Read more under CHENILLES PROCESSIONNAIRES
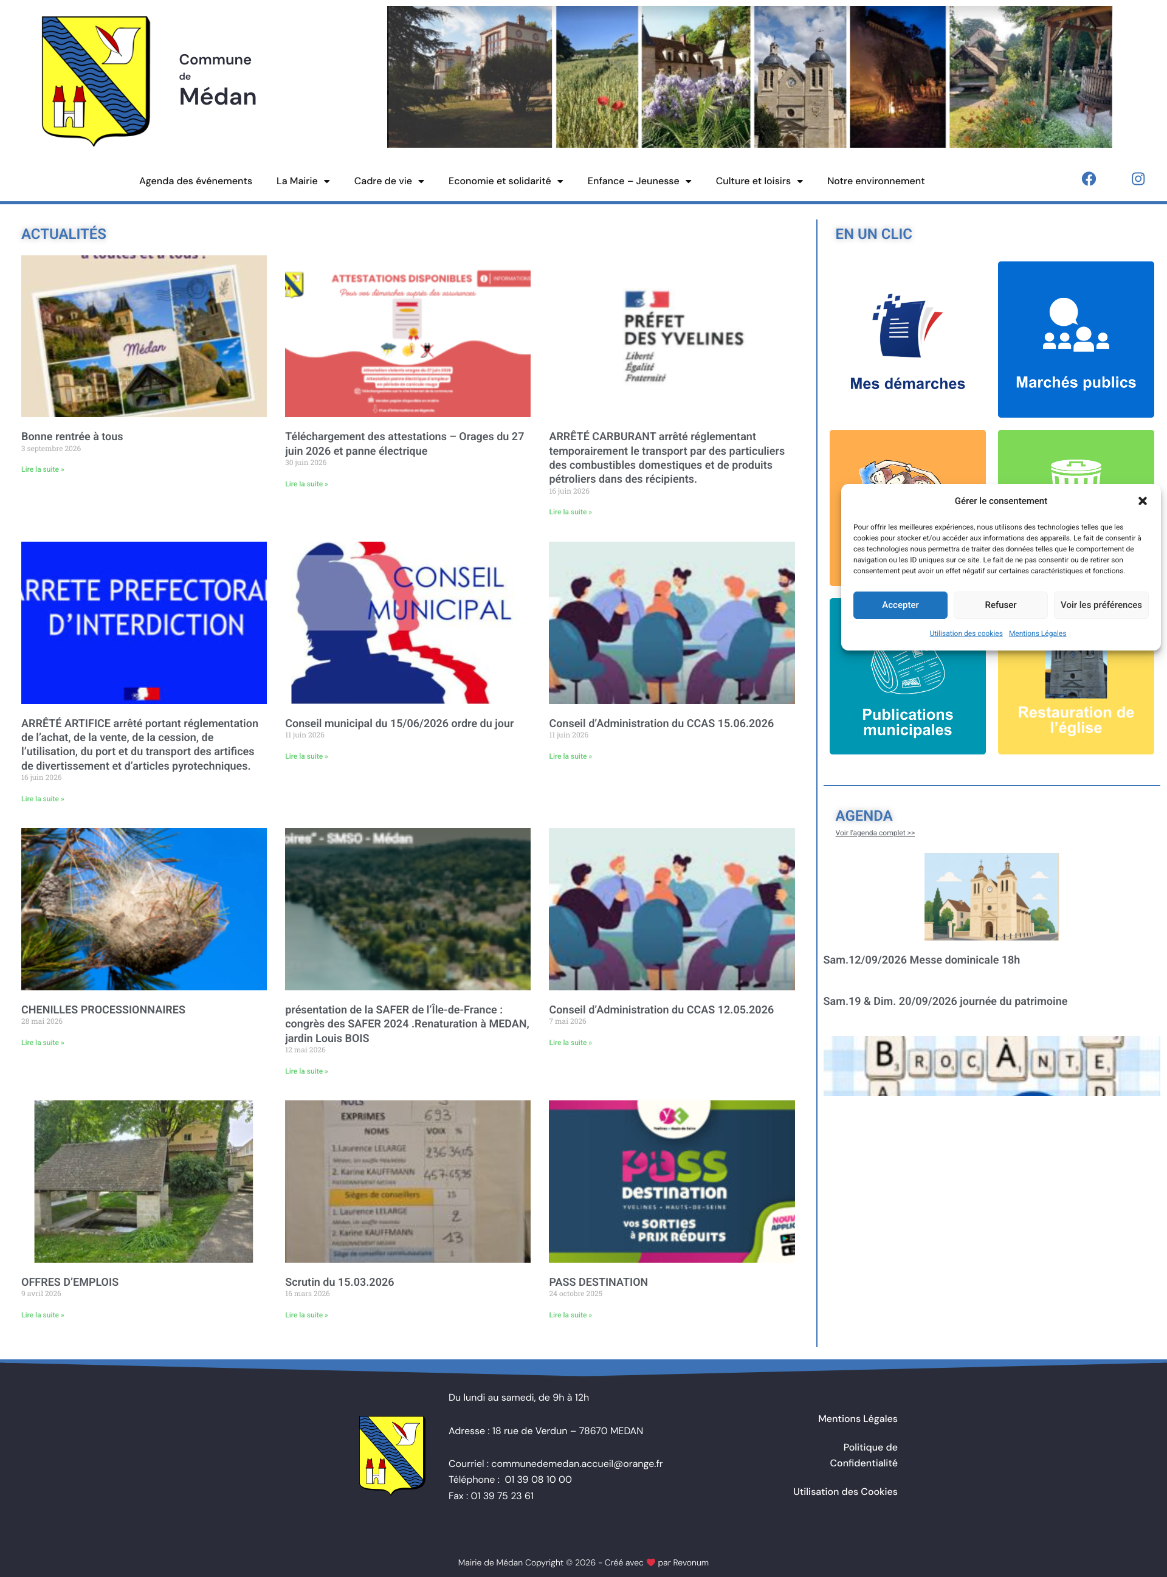 [43, 1043]
